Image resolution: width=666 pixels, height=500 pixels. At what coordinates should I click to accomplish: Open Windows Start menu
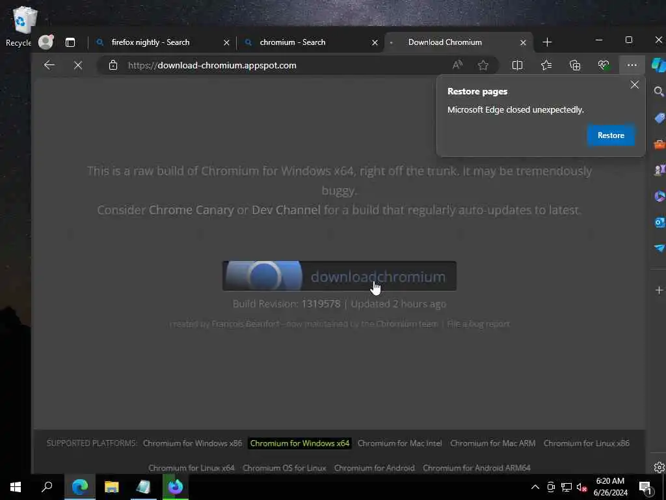[x=16, y=487]
